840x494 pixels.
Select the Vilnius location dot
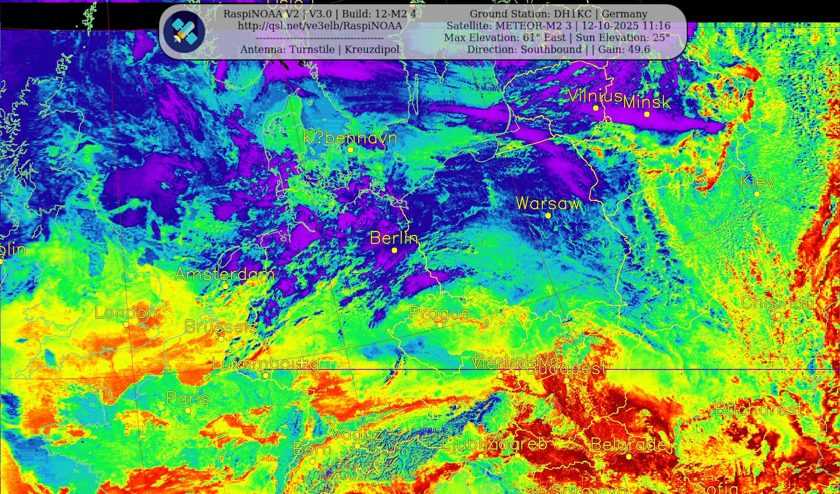tap(596, 108)
